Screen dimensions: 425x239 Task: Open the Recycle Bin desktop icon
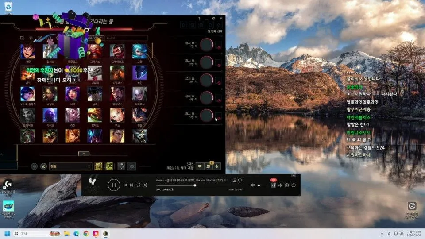[8, 8]
